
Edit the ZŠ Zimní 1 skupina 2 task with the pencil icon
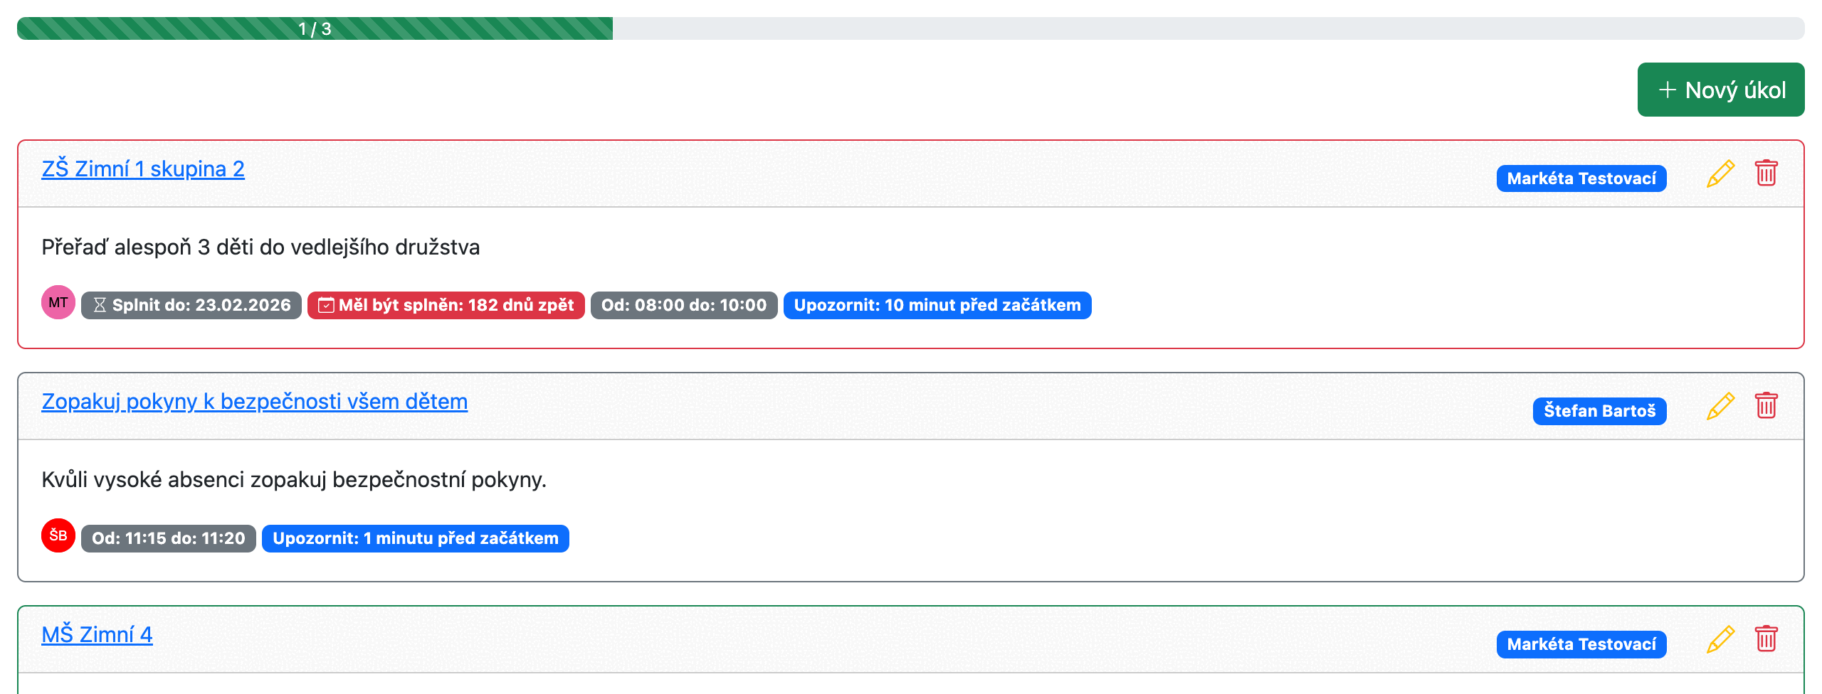[1720, 173]
